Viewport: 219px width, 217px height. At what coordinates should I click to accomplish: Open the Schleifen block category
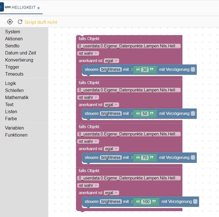click(14, 90)
